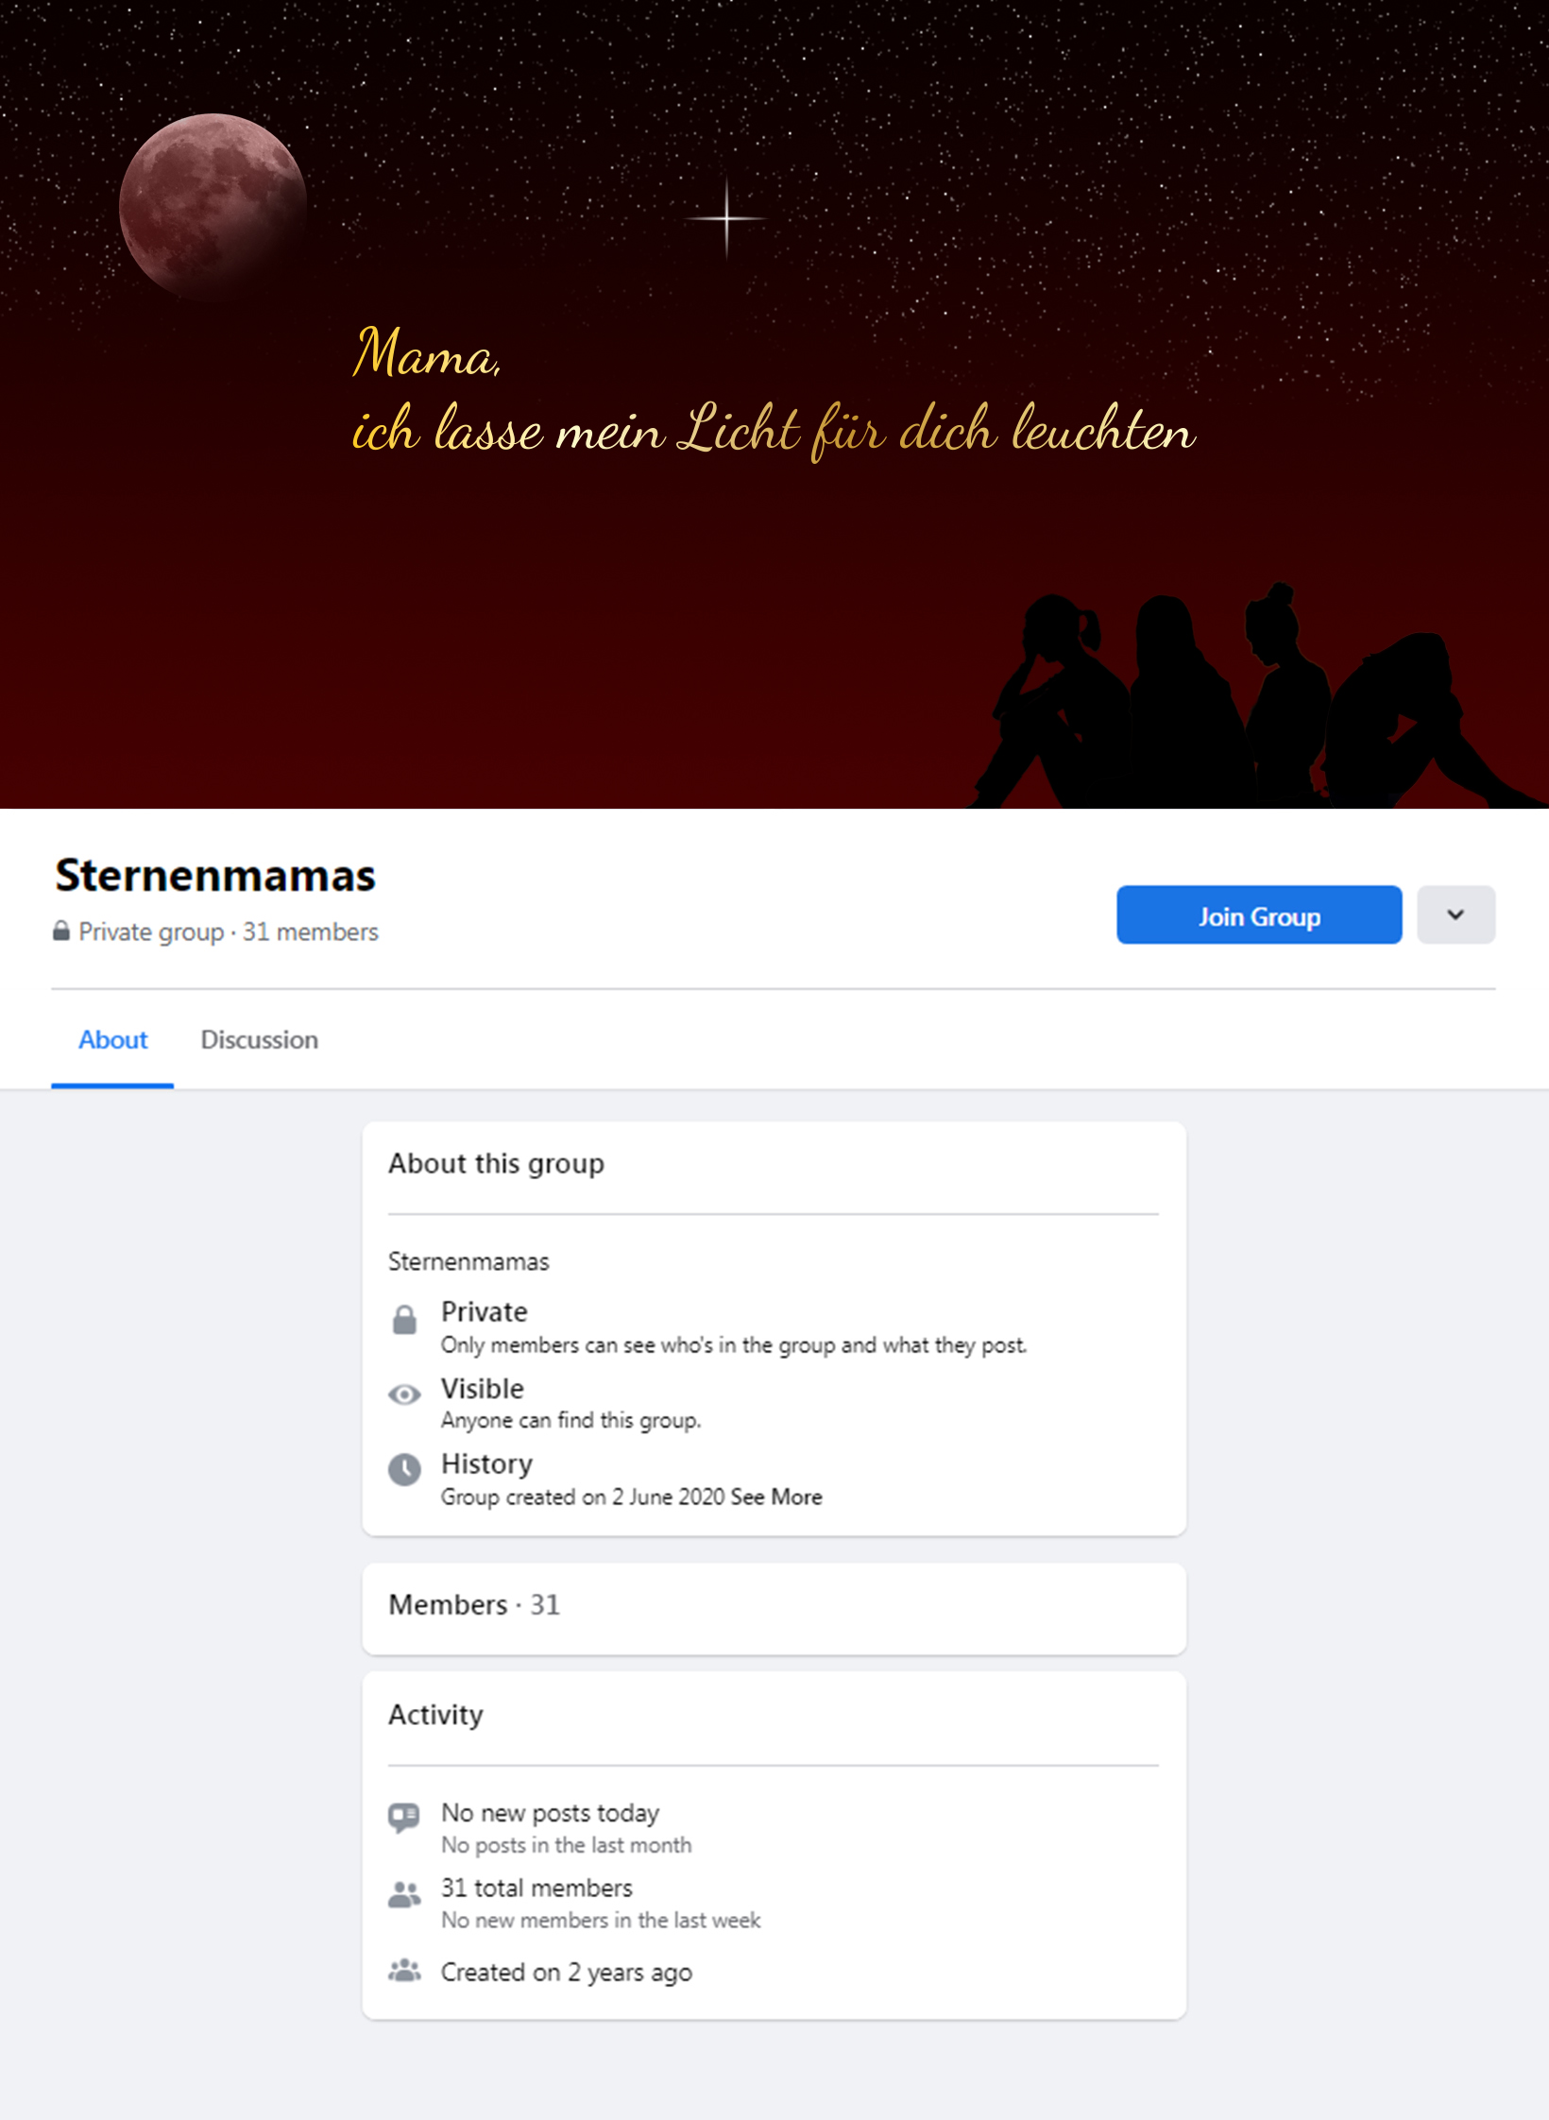The width and height of the screenshot is (1549, 2120).
Task: Open the Members · 31 section
Action: coord(774,1608)
